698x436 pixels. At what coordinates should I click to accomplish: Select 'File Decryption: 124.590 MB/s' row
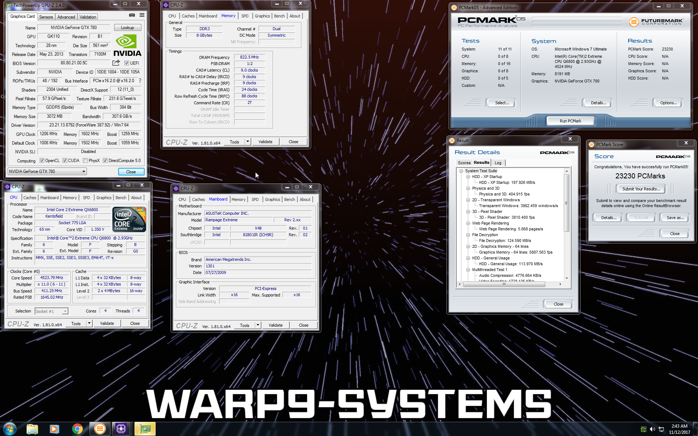tap(505, 241)
